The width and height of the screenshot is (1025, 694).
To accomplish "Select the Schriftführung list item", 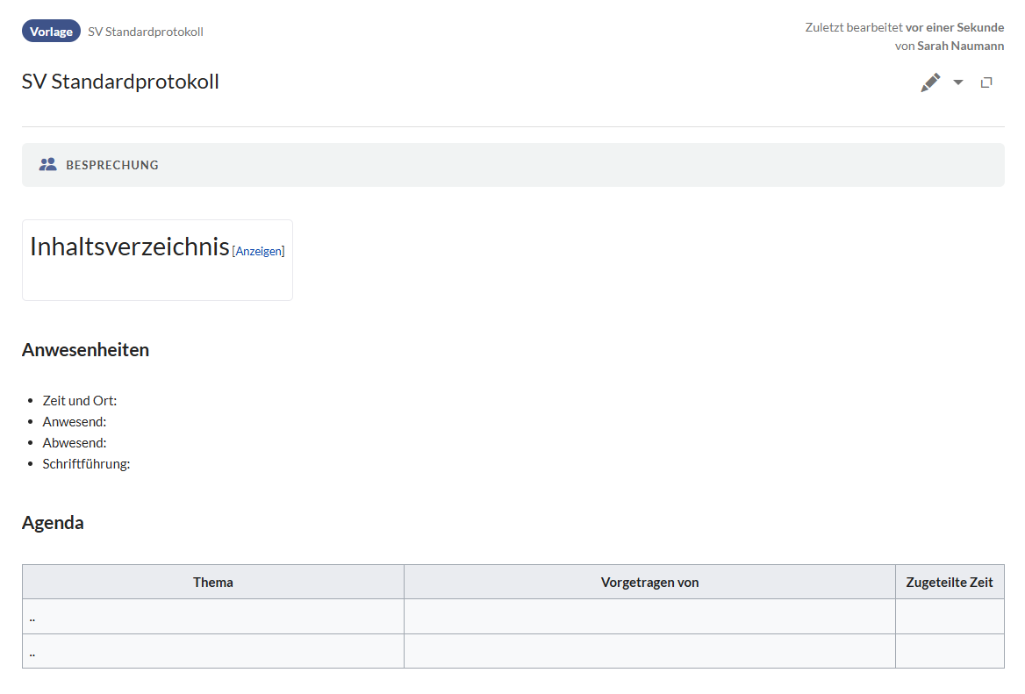I will click(86, 463).
